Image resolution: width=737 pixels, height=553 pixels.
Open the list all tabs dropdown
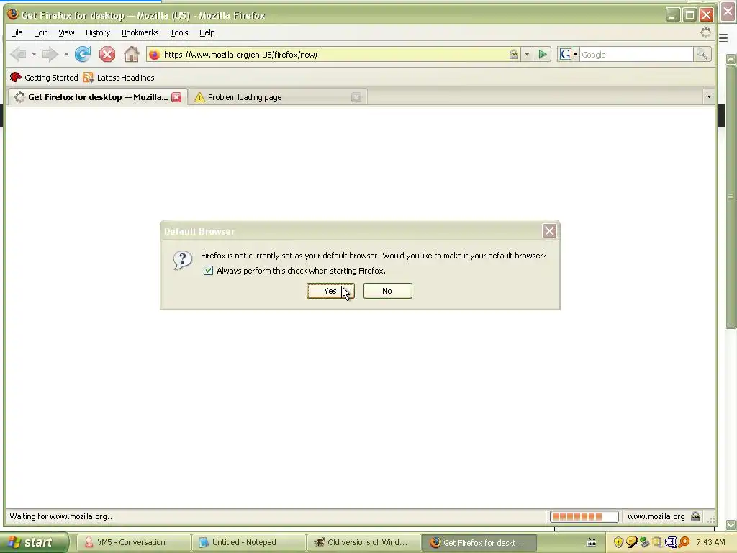(x=709, y=97)
